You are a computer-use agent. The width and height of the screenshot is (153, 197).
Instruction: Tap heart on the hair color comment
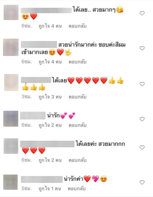142,48
